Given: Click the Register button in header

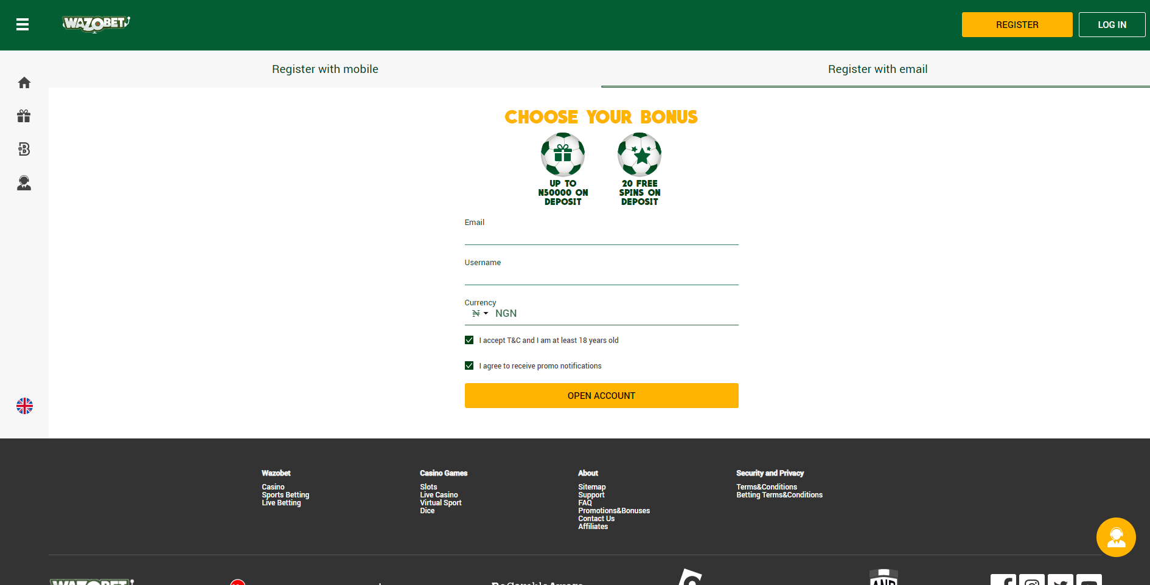Looking at the screenshot, I should (1017, 25).
